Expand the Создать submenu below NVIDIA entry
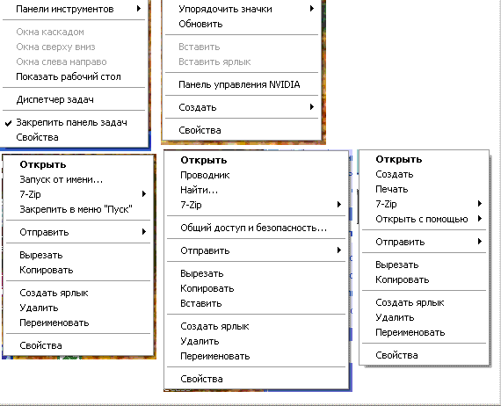The image size is (501, 406). [x=242, y=107]
